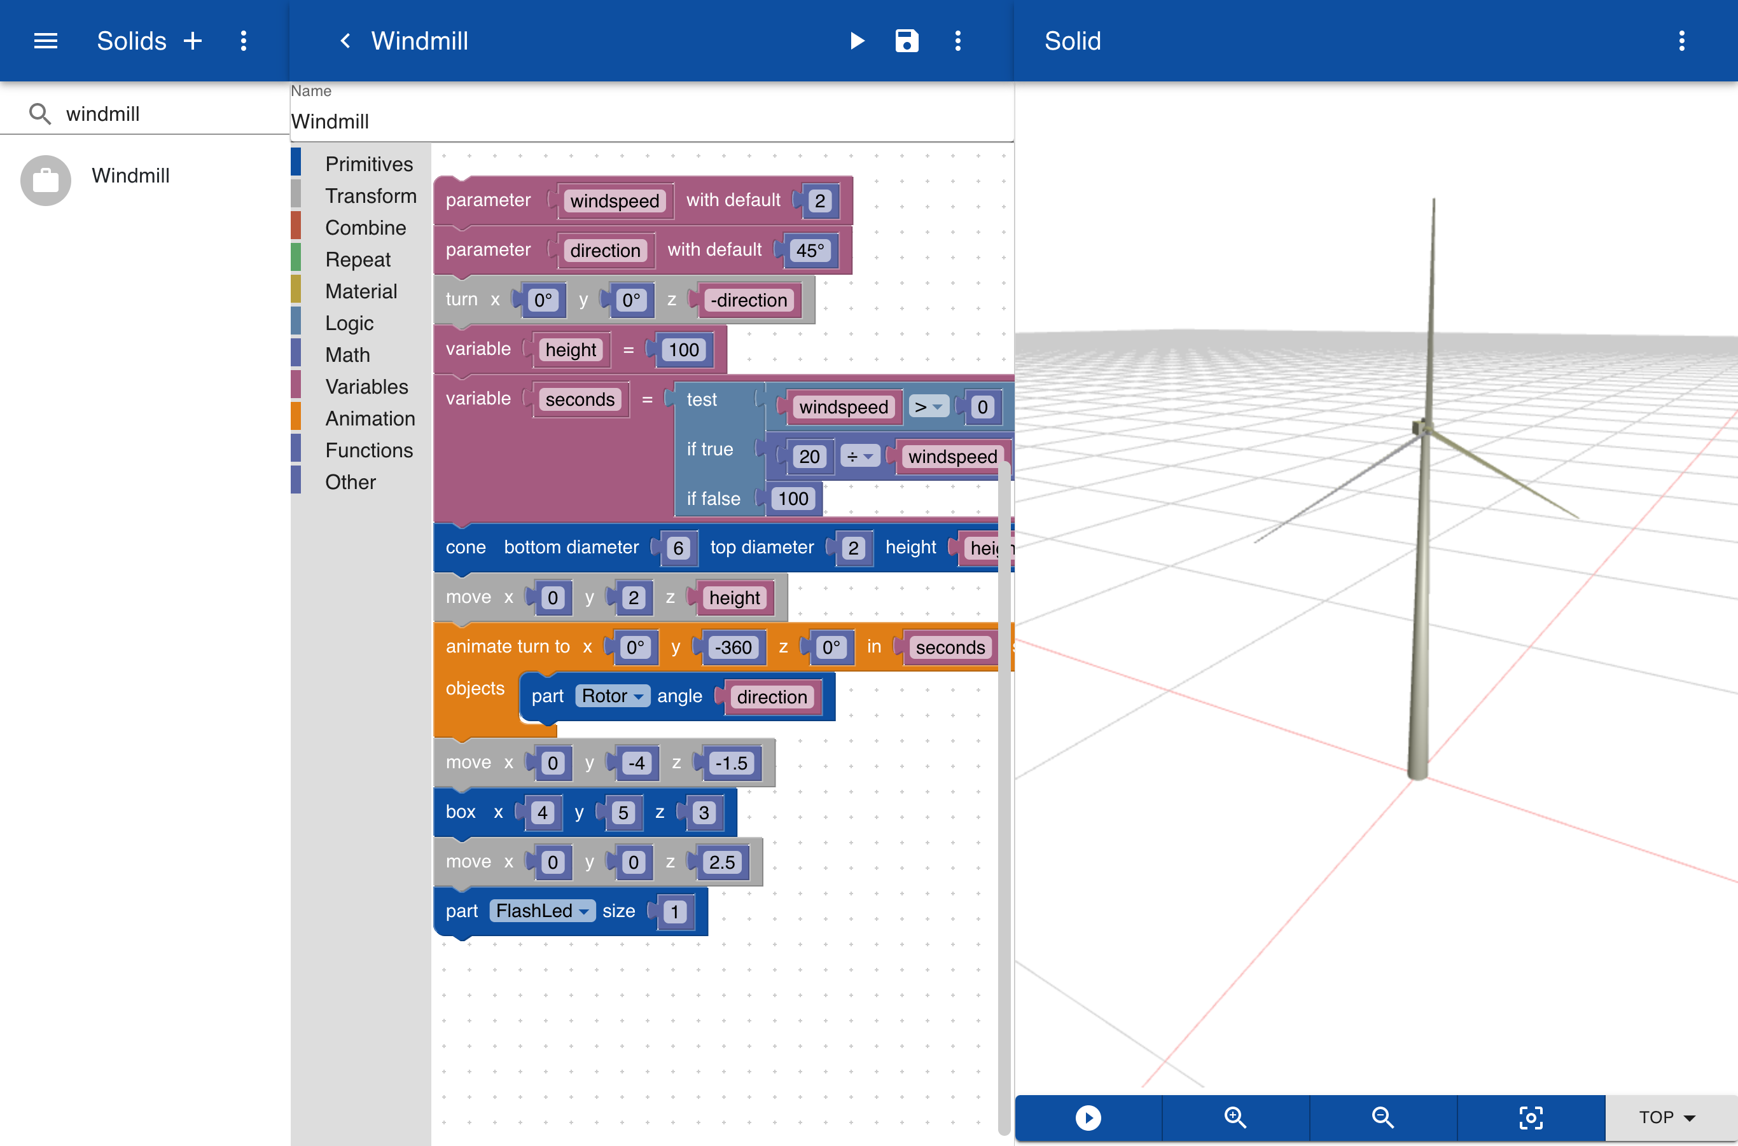Open the Primitives block category
Image resolution: width=1738 pixels, height=1146 pixels.
(x=368, y=163)
